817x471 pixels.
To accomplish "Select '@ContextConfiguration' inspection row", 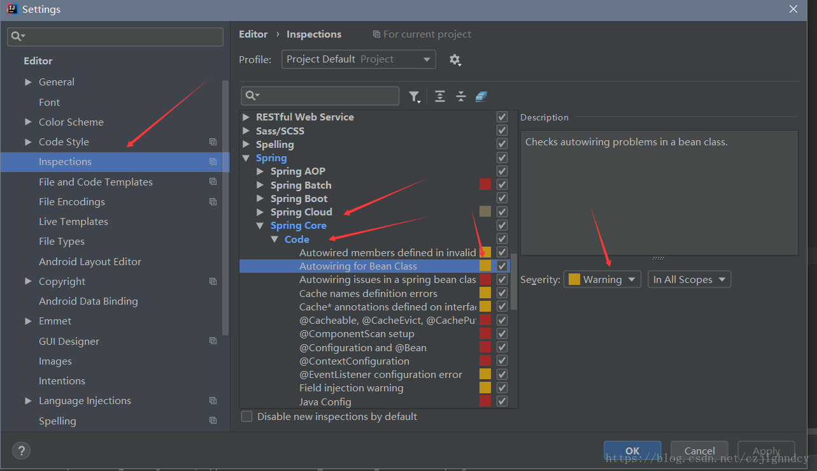I will coord(354,361).
